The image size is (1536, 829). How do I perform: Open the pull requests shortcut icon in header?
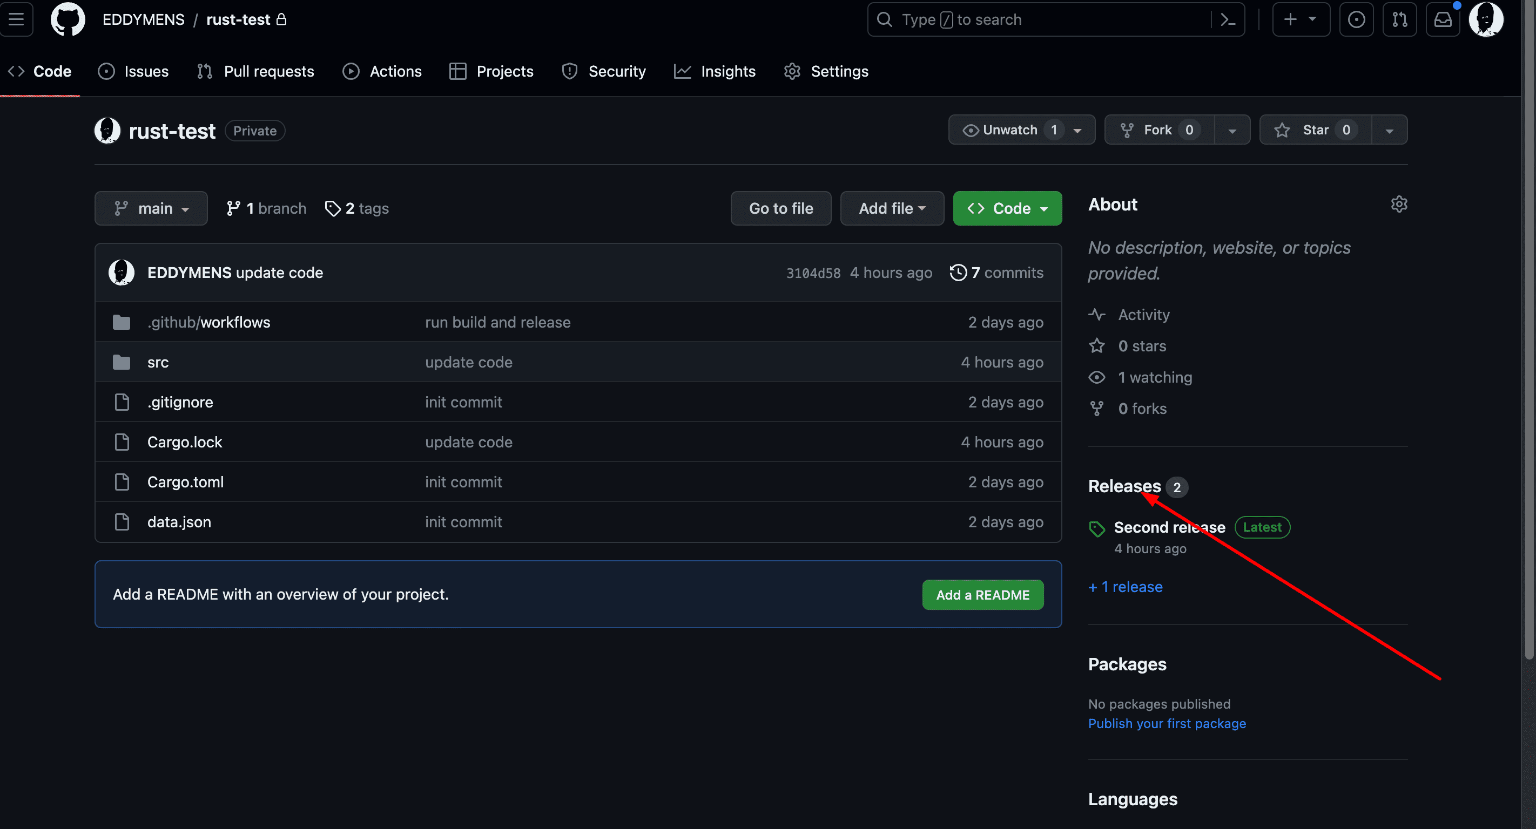[1399, 19]
